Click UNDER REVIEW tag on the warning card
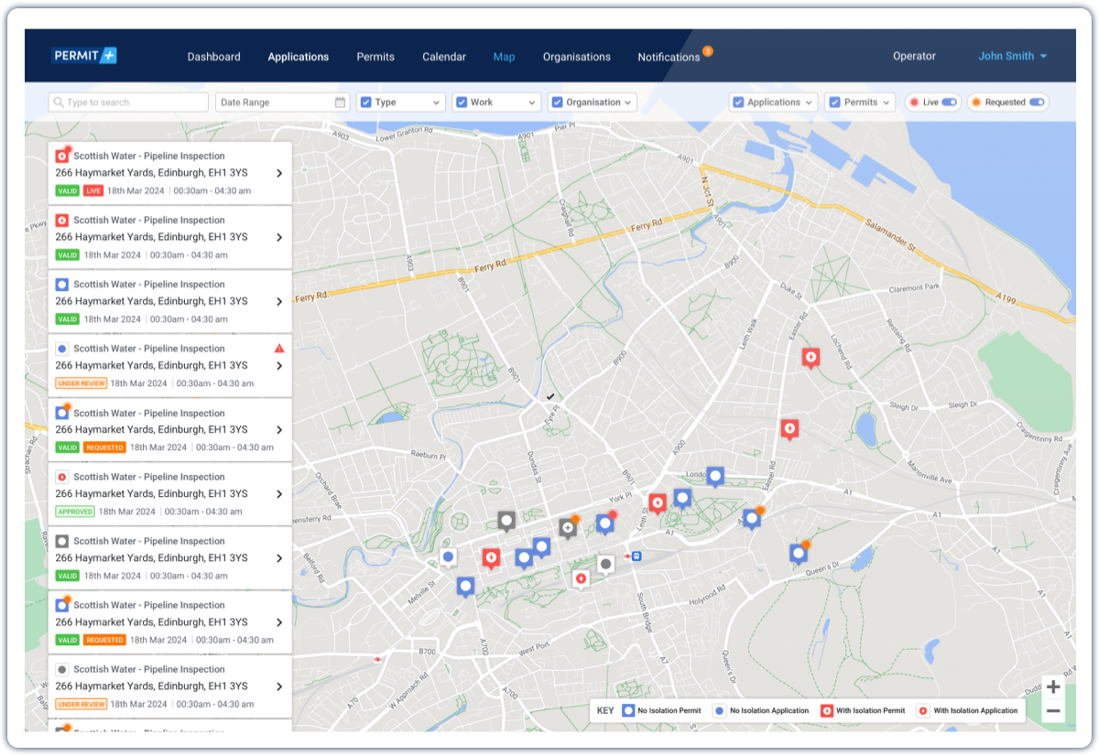 point(82,383)
